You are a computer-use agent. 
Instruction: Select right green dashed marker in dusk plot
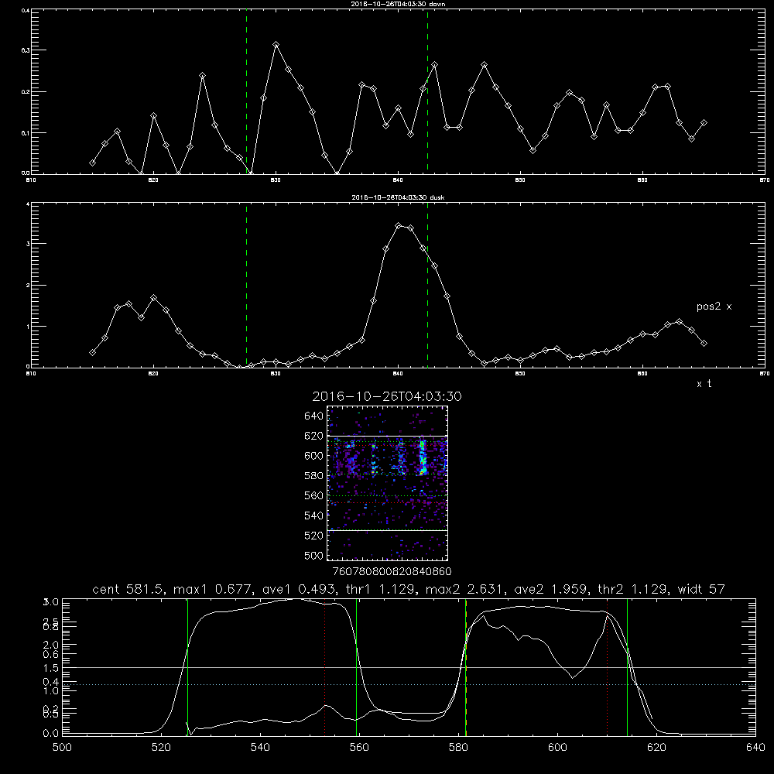pyautogui.click(x=427, y=286)
